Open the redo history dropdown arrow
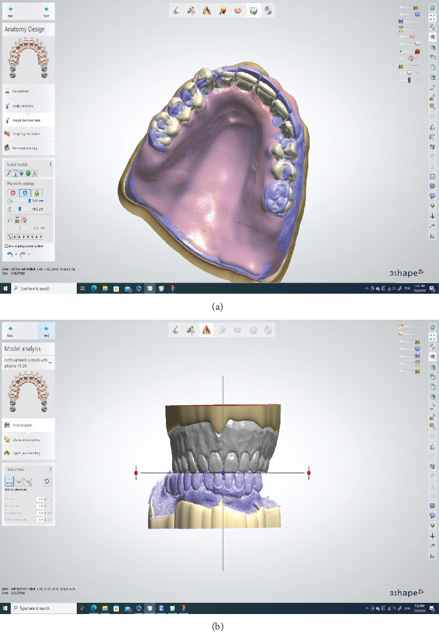 pos(29,254)
